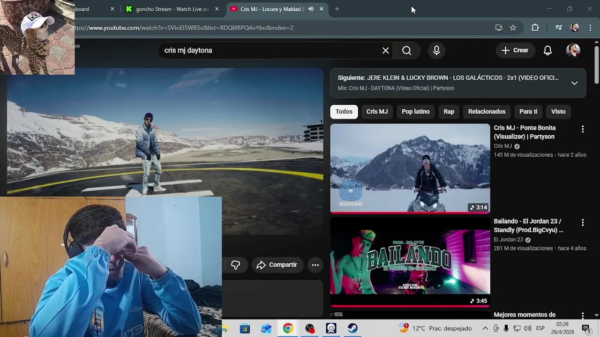Viewport: 600px width, 337px height.
Task: Open options menu for Mejores momentos video
Action: pos(583,316)
